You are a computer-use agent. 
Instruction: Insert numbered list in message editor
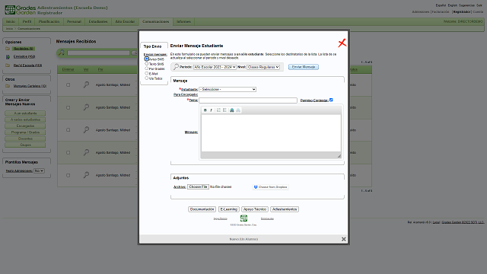218,110
